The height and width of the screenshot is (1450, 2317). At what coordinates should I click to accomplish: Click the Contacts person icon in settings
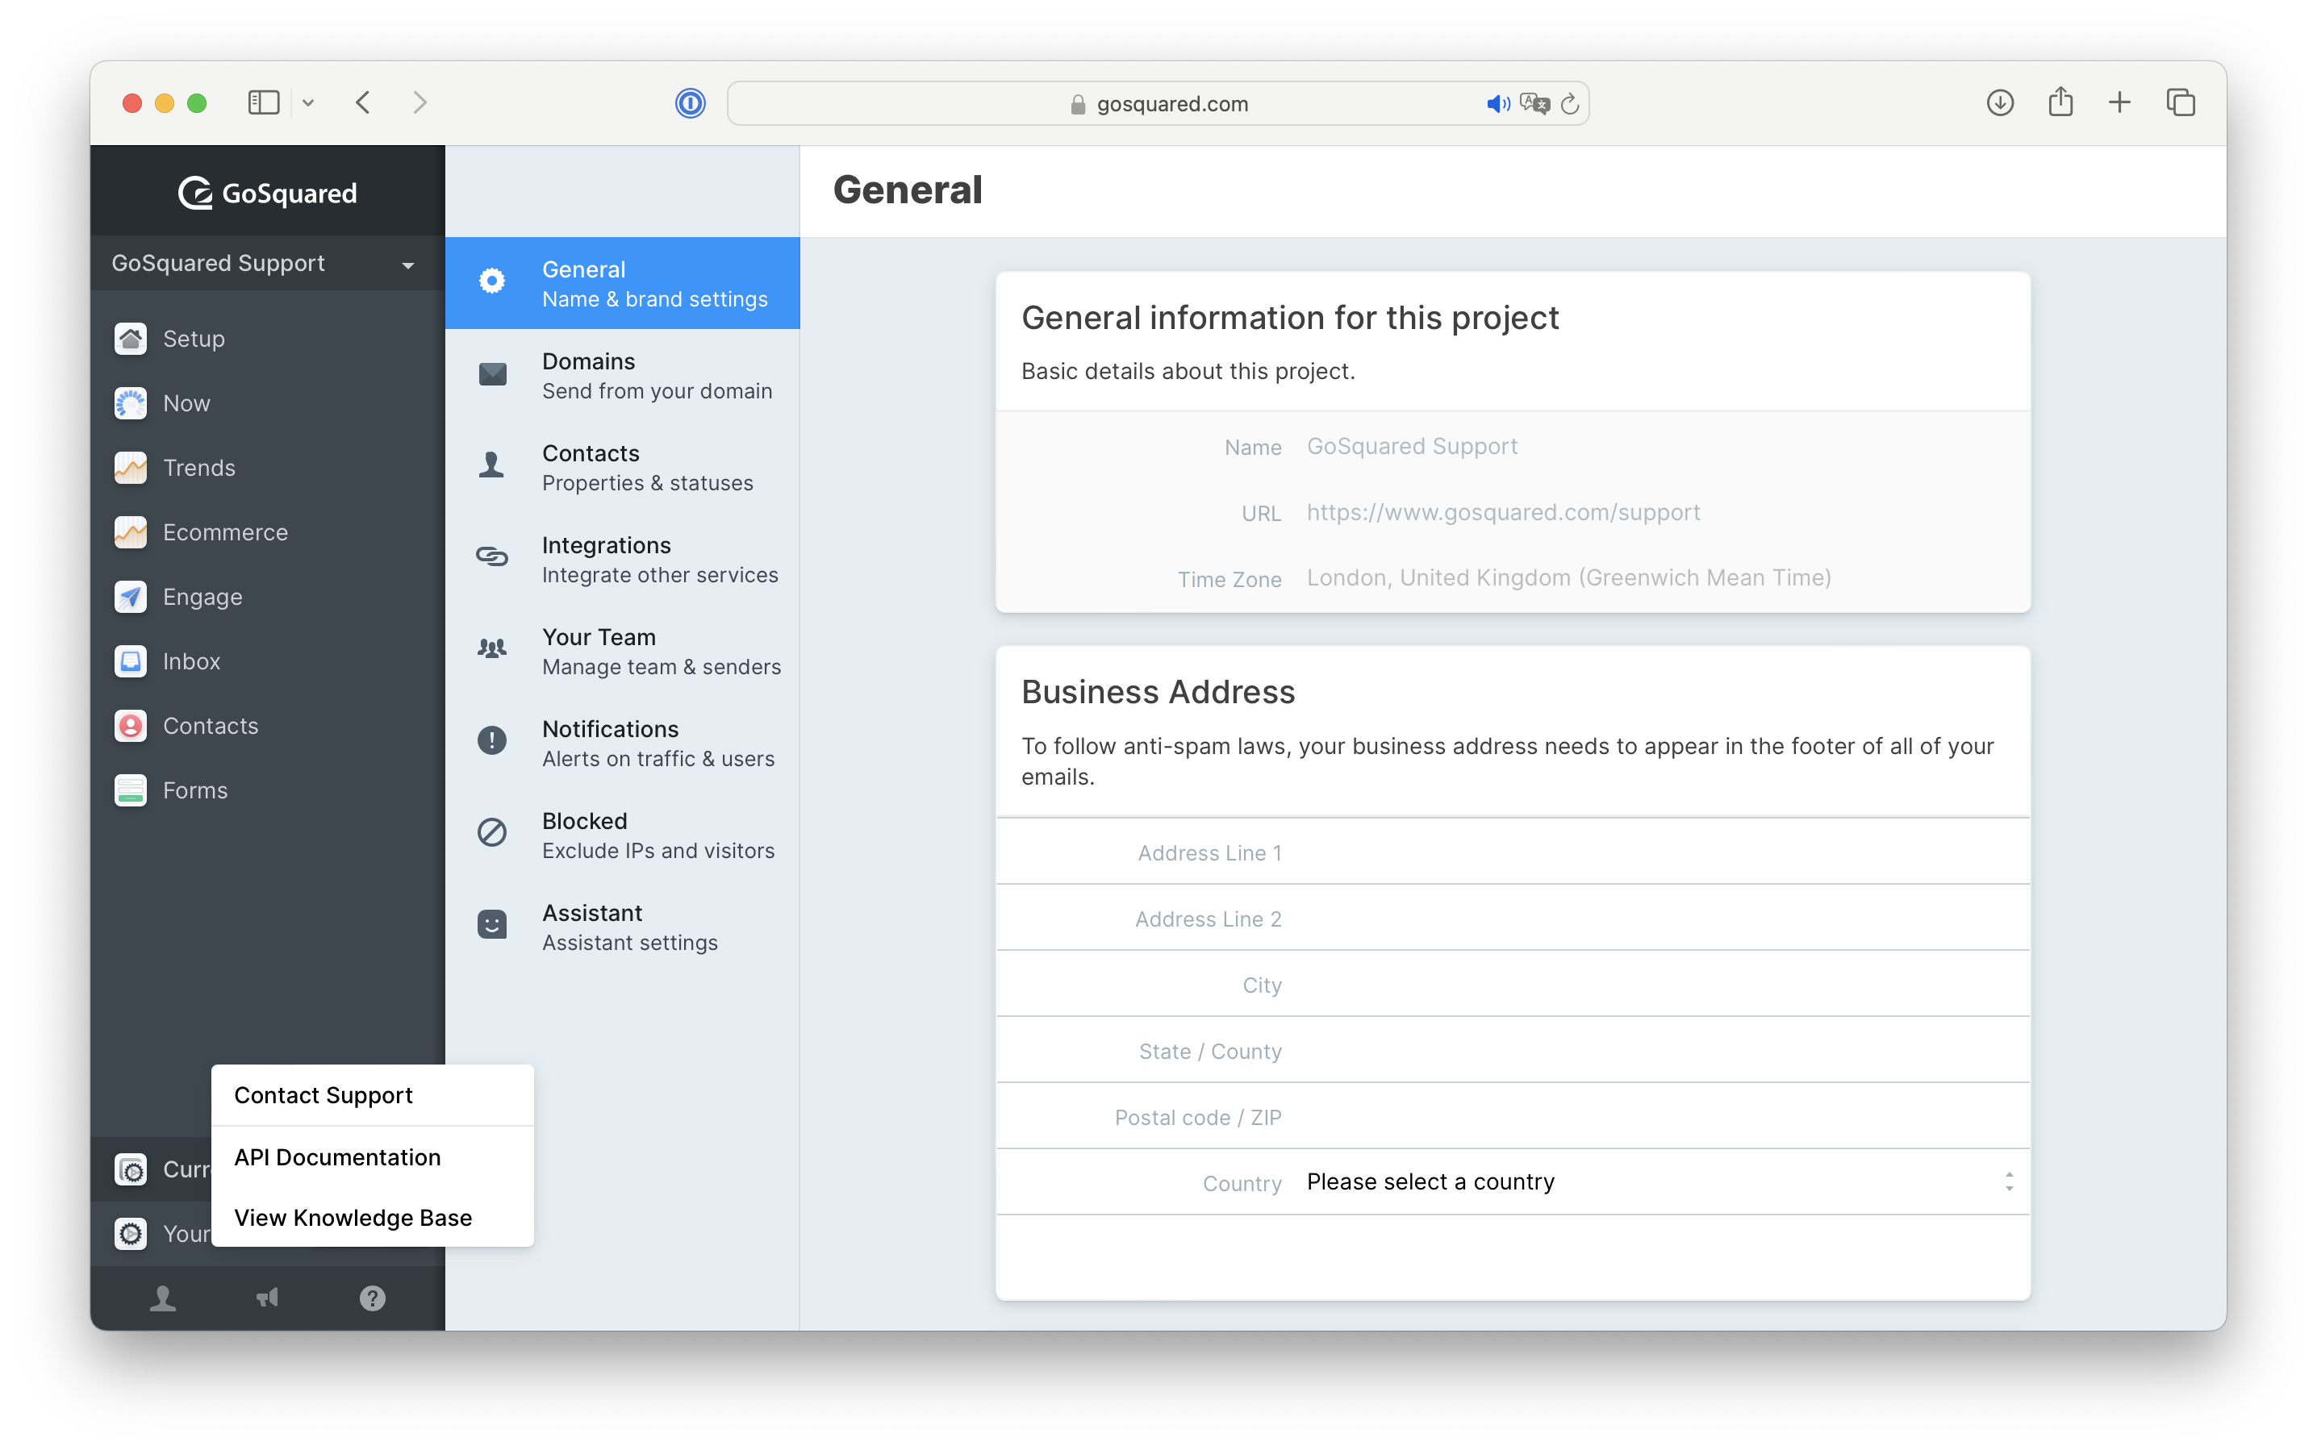point(492,465)
